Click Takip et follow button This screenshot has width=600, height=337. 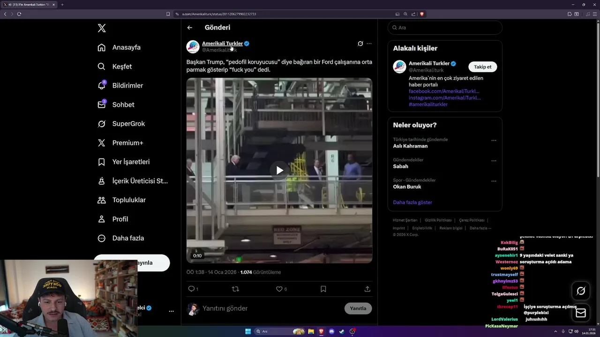coord(482,67)
